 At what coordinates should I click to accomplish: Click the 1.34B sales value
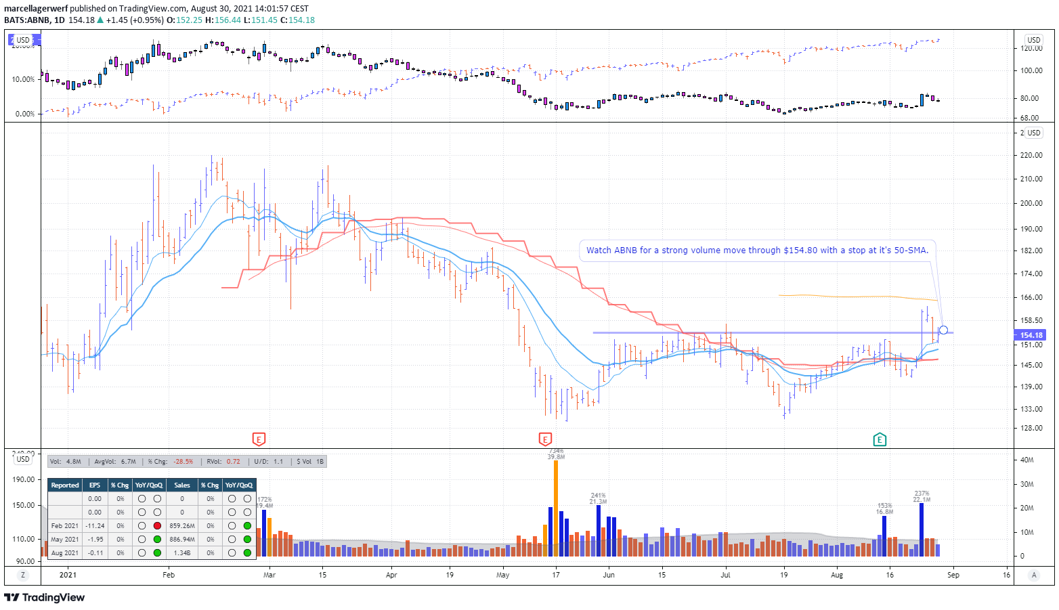tap(182, 552)
